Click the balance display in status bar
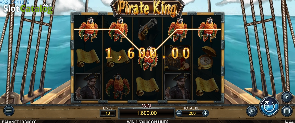Viewport: 295px width, 123px height. pyautogui.click(x=19, y=121)
